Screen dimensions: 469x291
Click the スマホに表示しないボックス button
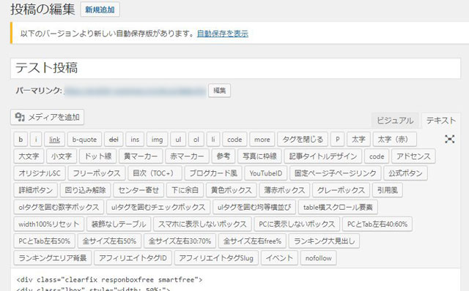pyautogui.click(x=202, y=224)
